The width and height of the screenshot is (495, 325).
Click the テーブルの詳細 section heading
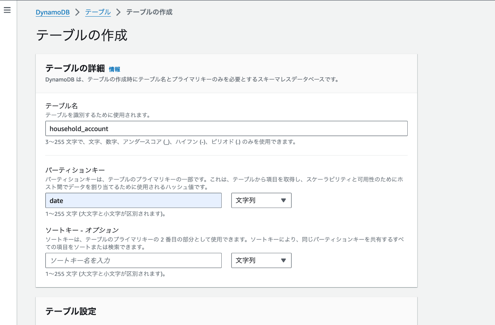click(75, 68)
